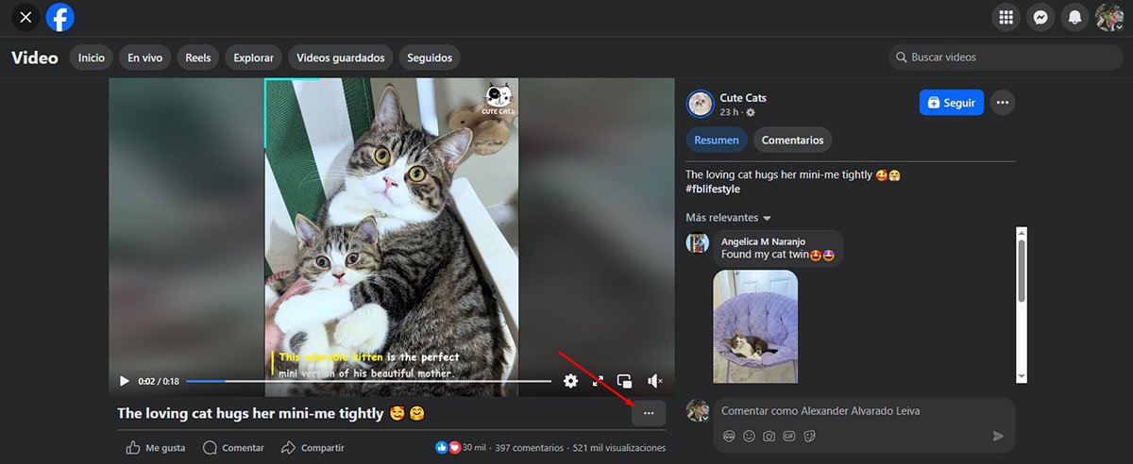This screenshot has height=464, width=1133.
Task: Open emoji picker in comment box
Action: point(749,437)
